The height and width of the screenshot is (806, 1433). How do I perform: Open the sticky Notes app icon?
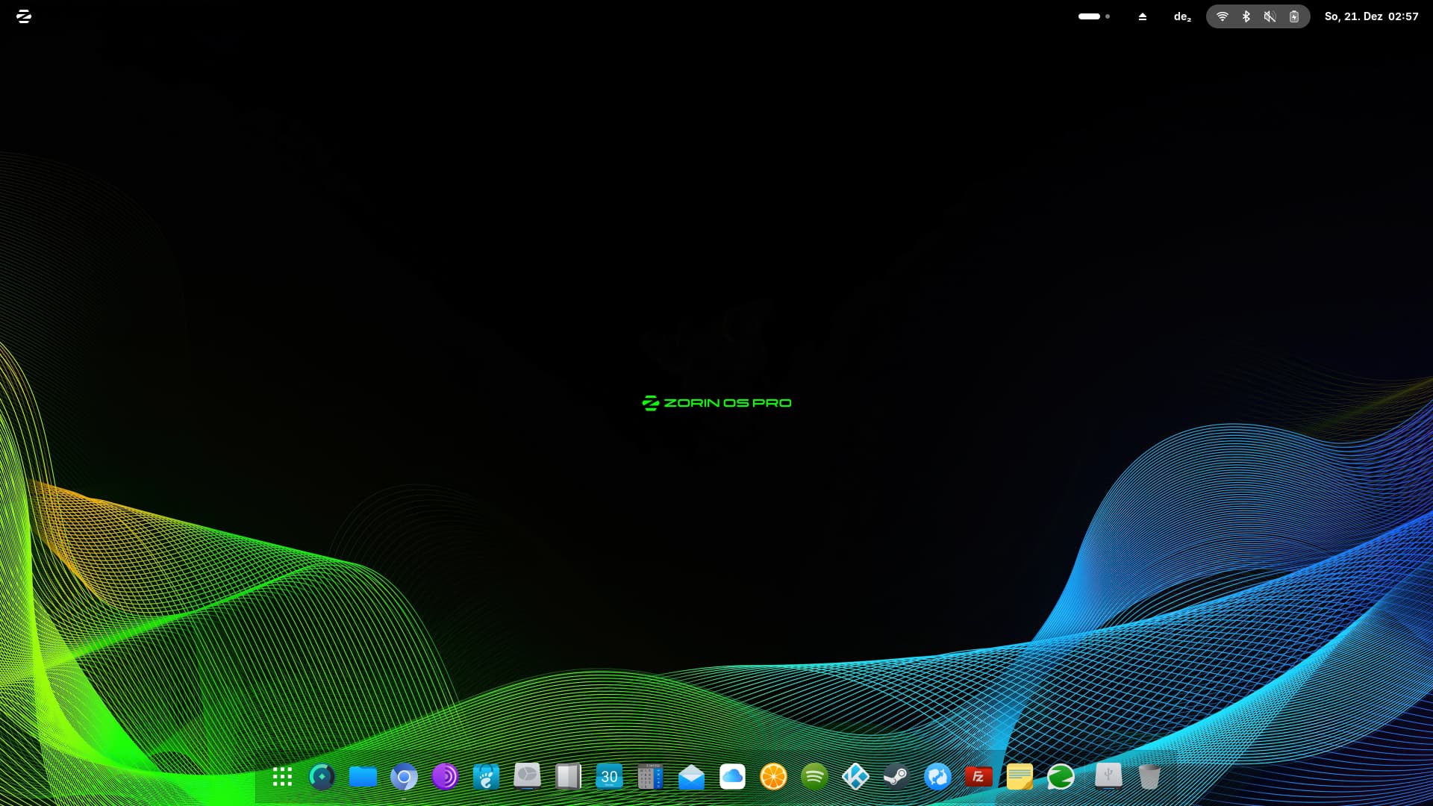pos(1020,777)
